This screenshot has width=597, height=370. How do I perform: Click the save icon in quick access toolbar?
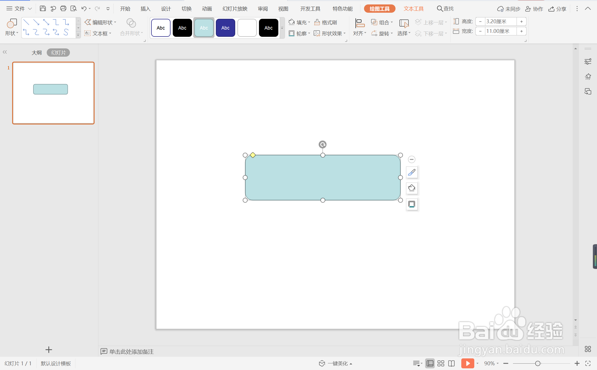pos(43,9)
